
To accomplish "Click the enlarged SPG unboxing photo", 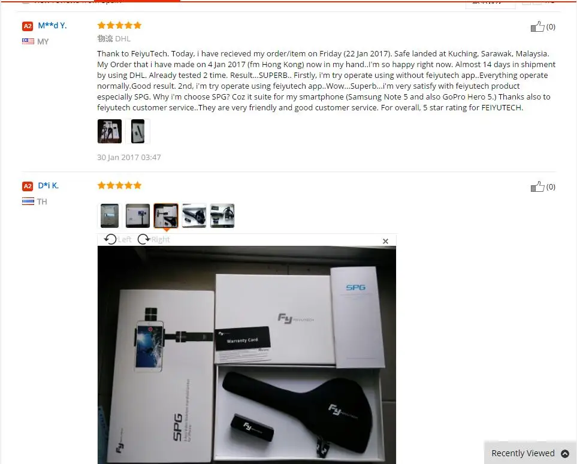I will point(246,355).
